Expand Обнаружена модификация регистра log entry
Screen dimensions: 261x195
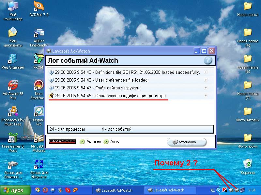pyautogui.click(x=206, y=95)
